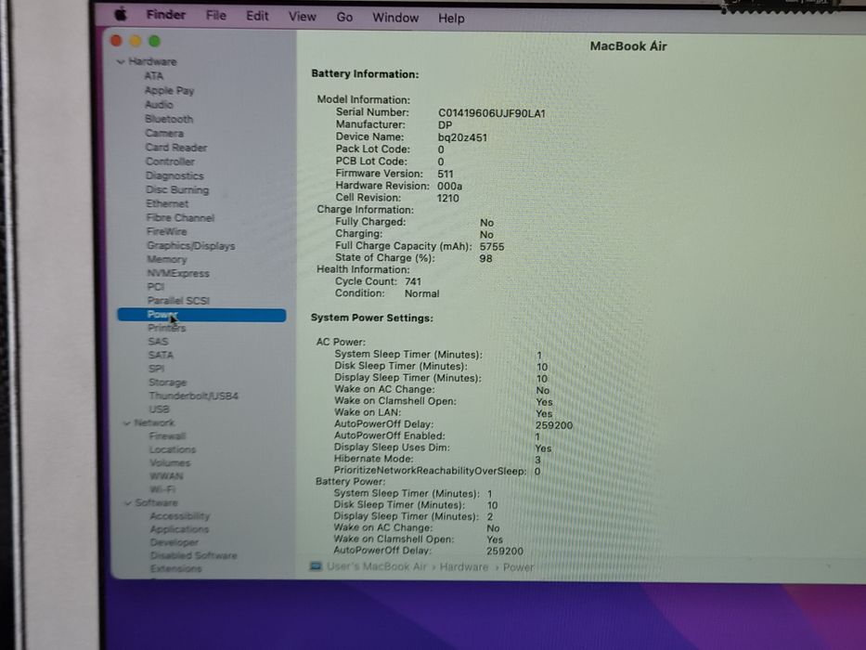Select Audio in sidebar

[x=159, y=104]
